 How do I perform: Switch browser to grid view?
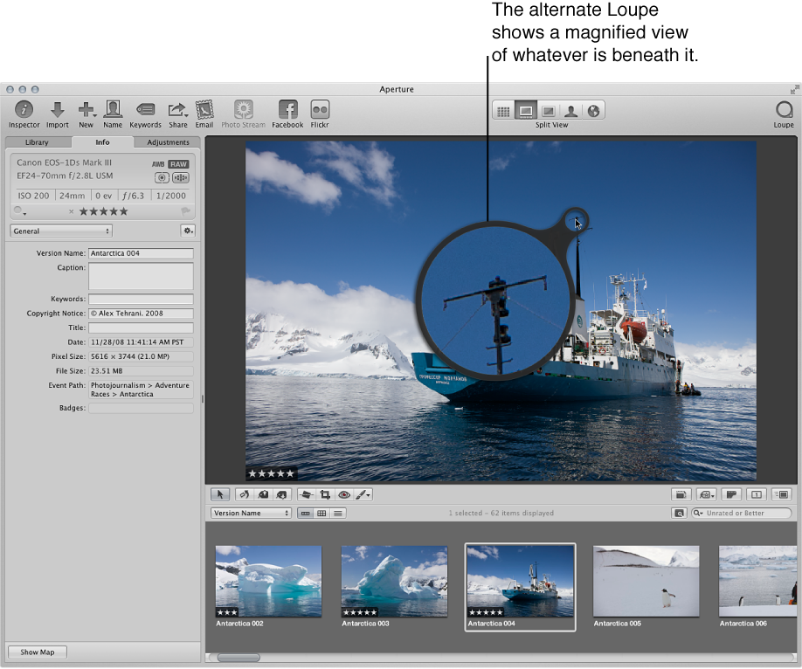pos(321,514)
